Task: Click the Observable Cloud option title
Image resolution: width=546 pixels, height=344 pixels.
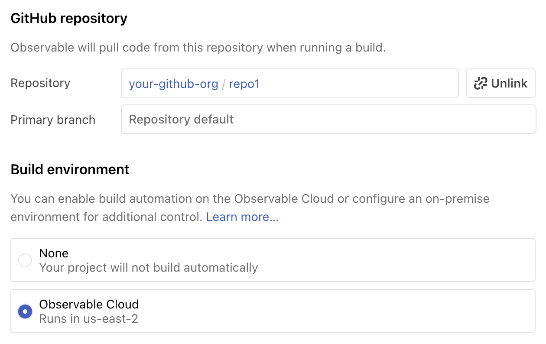Action: tap(89, 304)
